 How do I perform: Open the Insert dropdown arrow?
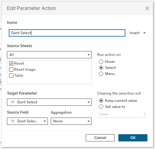144,33
